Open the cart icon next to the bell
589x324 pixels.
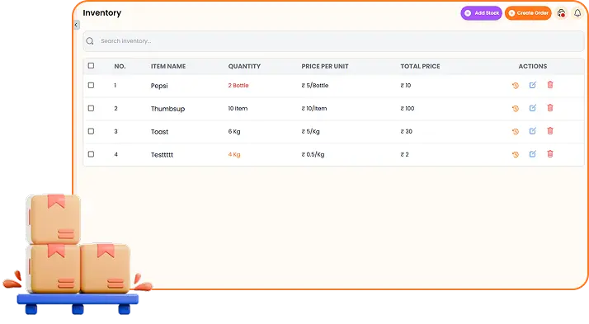tap(561, 13)
